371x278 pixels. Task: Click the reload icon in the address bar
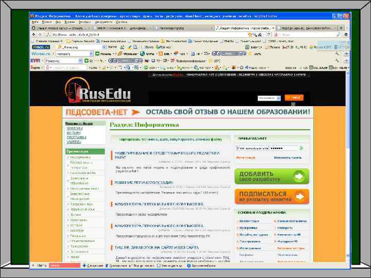(x=269, y=34)
